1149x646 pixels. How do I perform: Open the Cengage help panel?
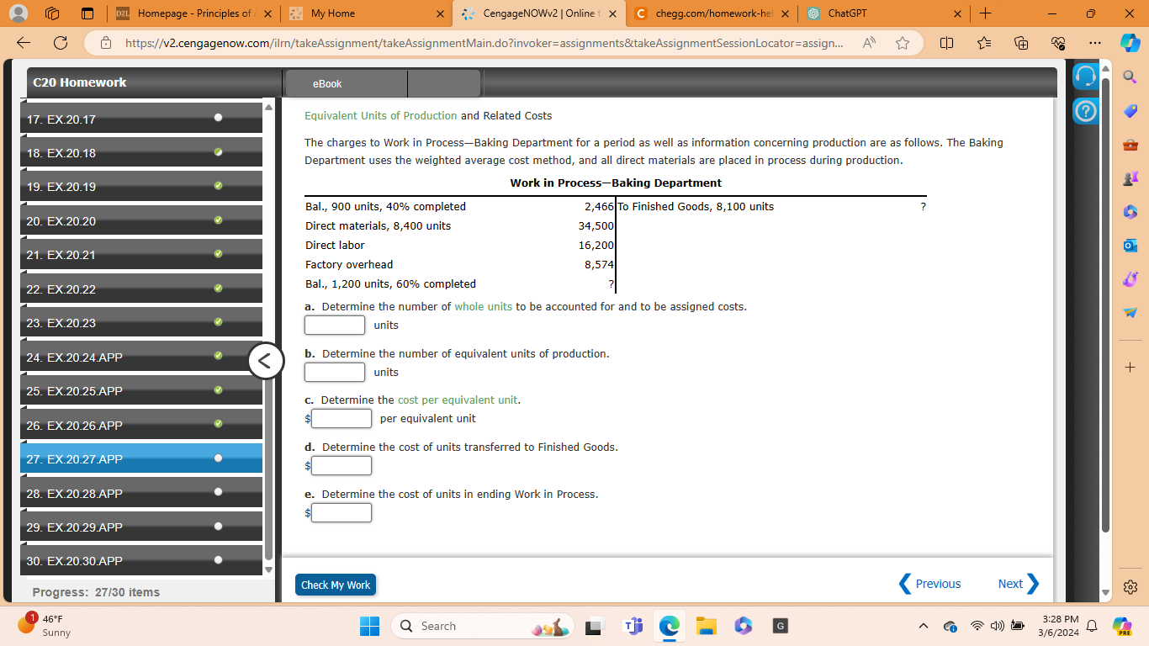click(1086, 110)
